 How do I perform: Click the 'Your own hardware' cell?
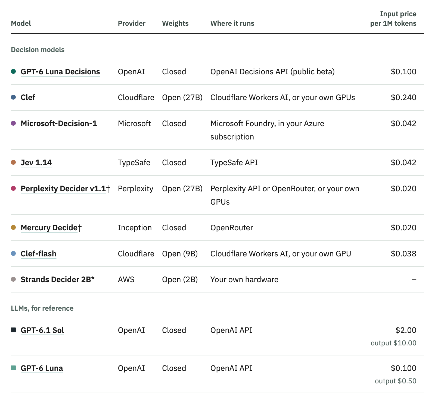[x=244, y=279]
